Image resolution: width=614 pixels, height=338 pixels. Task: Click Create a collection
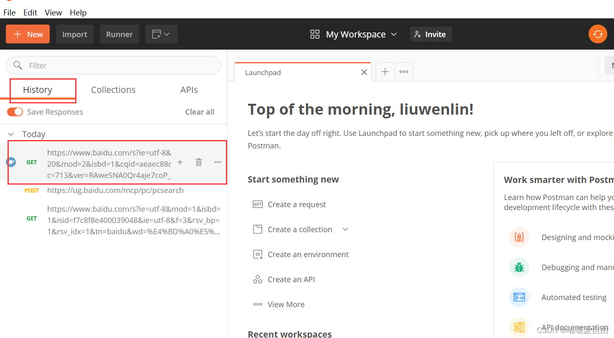point(300,229)
